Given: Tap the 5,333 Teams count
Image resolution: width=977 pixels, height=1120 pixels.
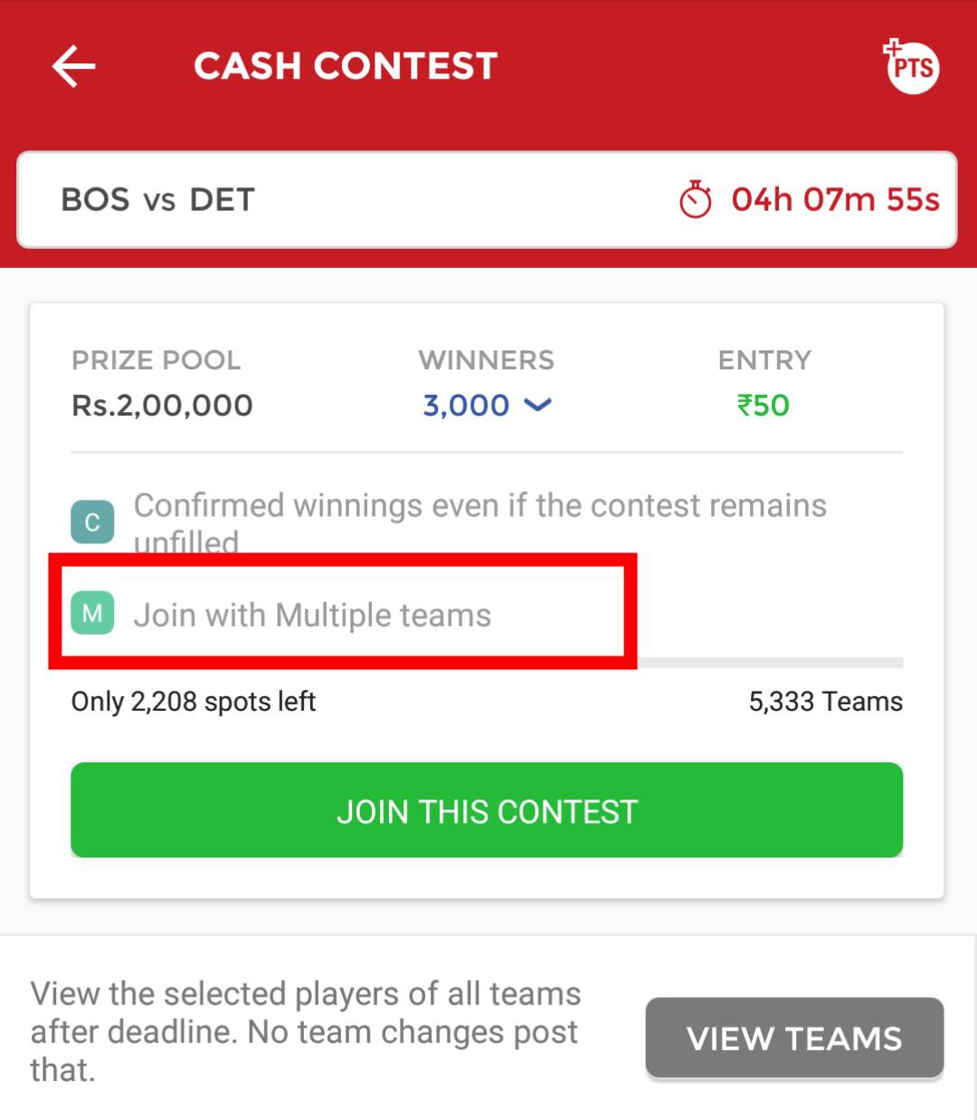Looking at the screenshot, I should [x=825, y=701].
